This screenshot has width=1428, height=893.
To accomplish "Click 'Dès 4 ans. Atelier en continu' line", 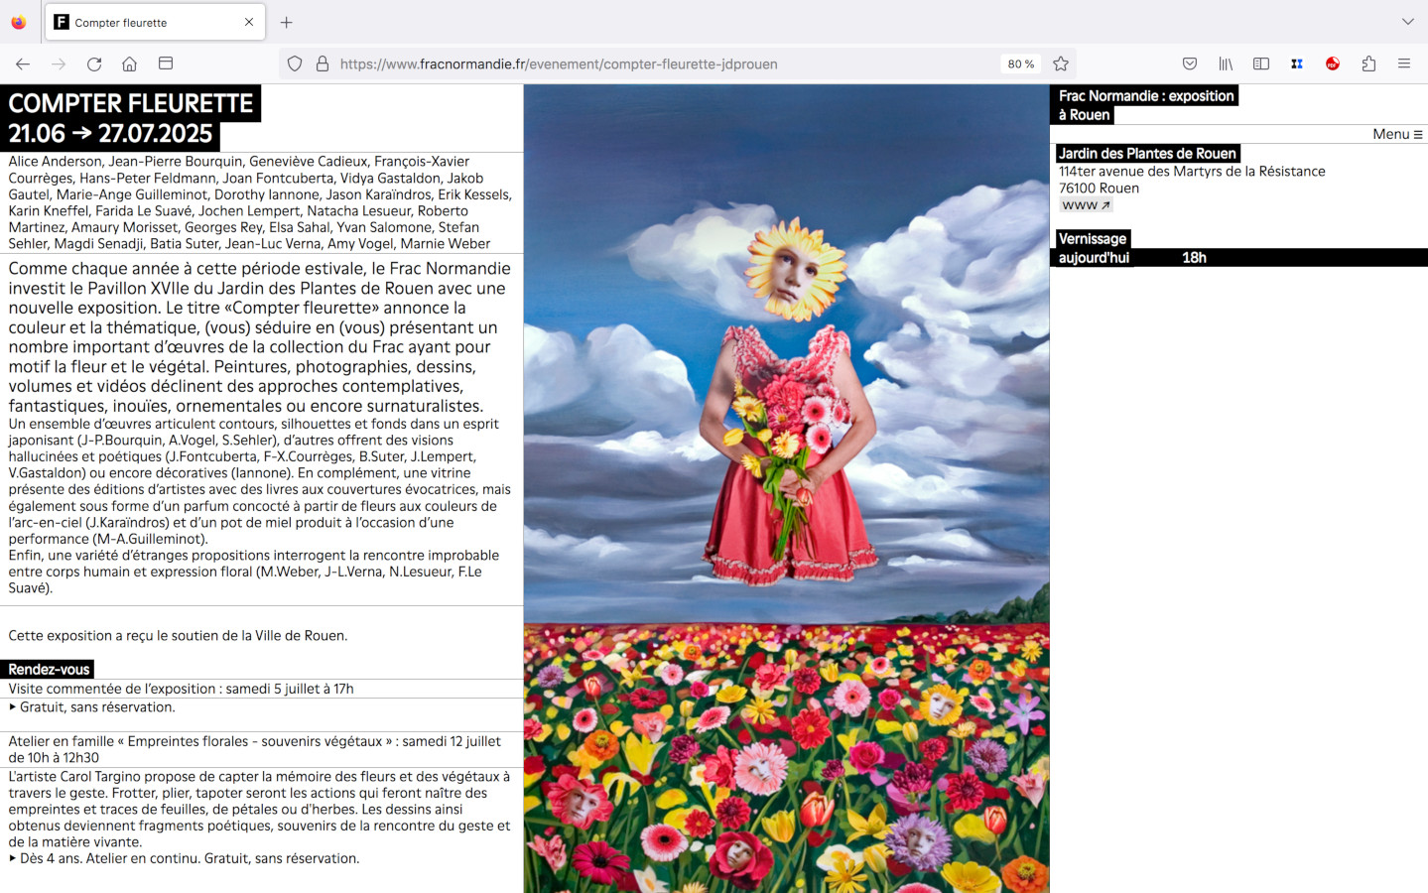I will point(185,858).
